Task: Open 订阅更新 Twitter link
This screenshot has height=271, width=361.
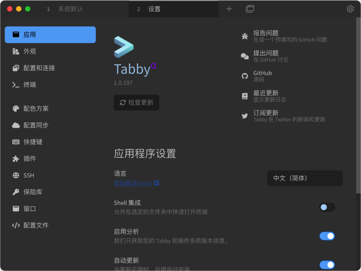Action: pos(284,116)
